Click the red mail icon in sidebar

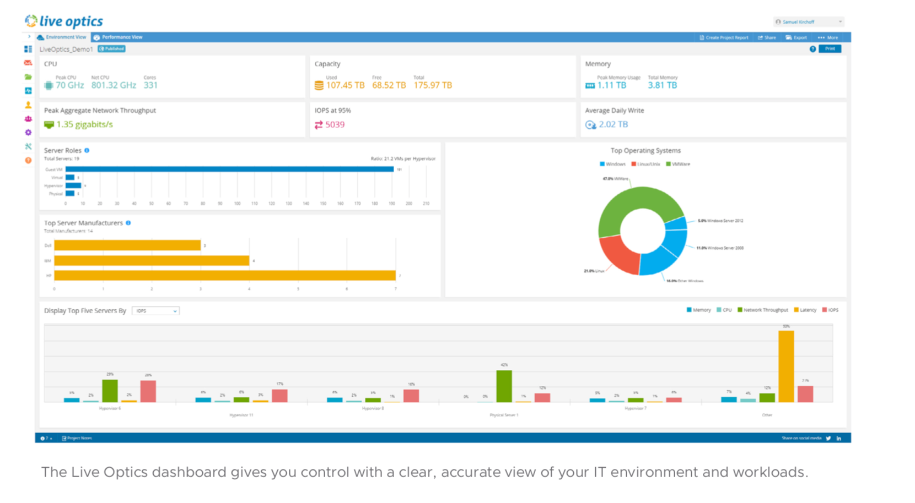click(x=28, y=63)
